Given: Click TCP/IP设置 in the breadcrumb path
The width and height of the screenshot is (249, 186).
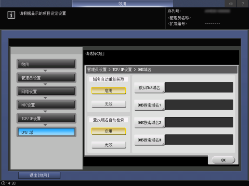Looking at the screenshot, I should point(122,70).
